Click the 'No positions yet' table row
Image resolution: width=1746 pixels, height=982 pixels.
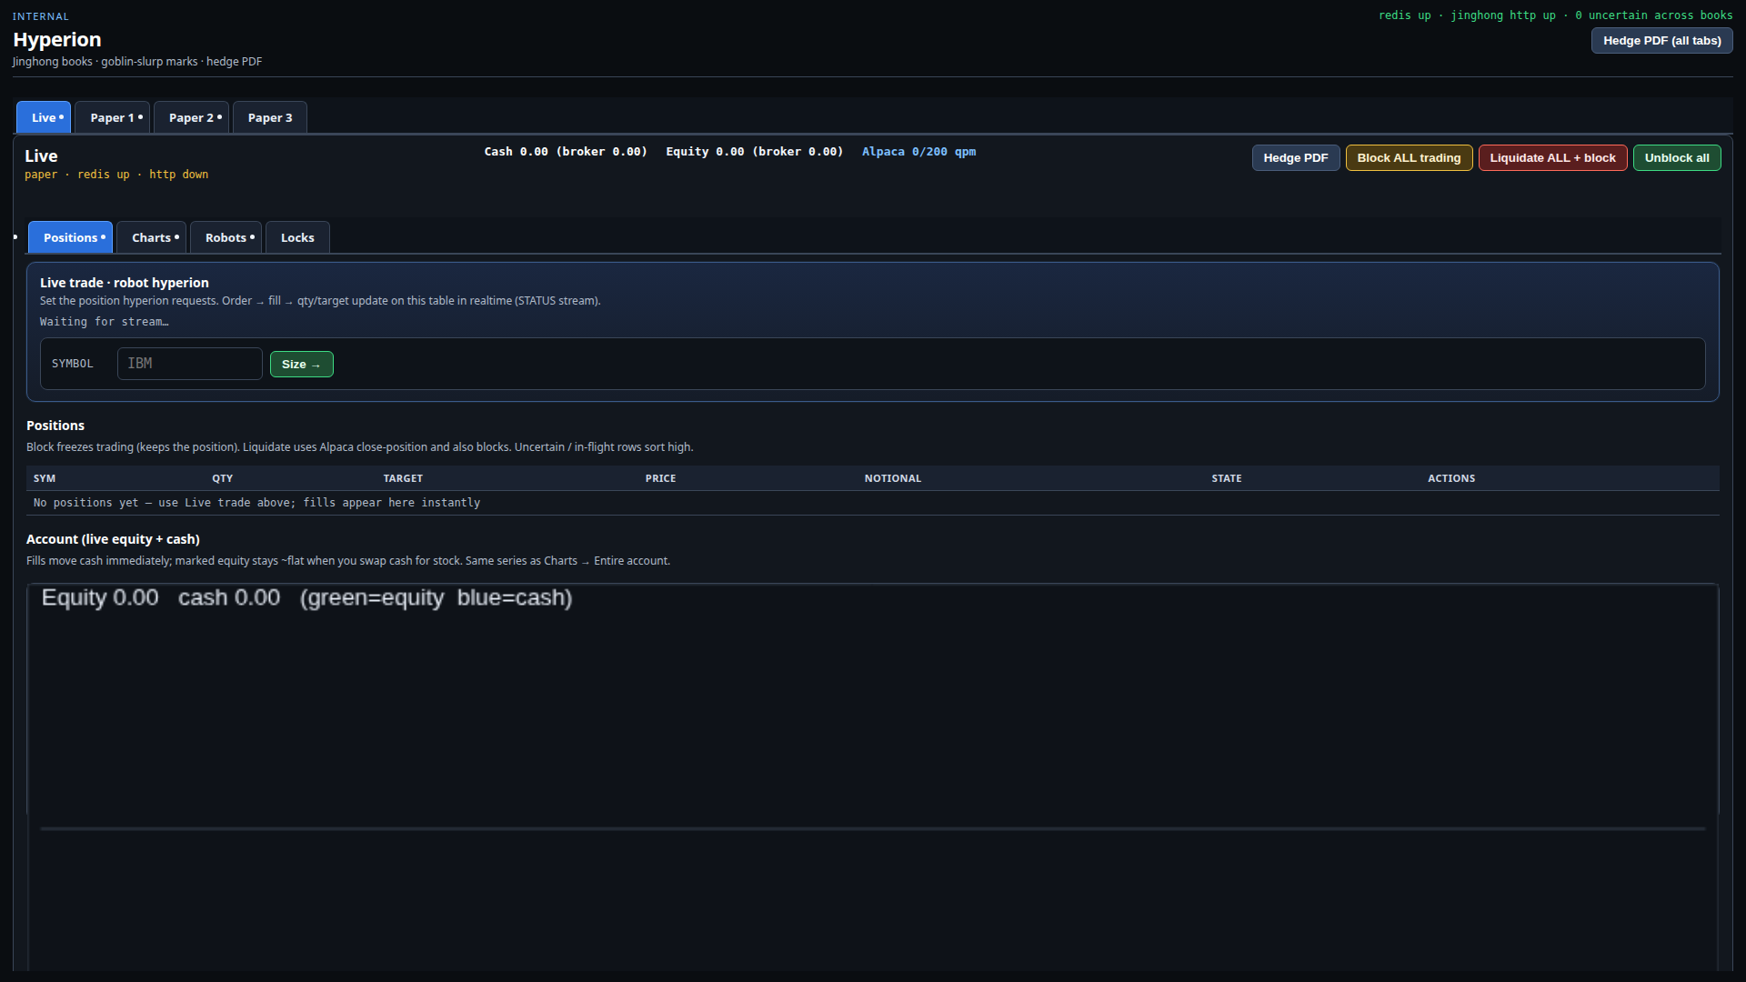point(873,503)
